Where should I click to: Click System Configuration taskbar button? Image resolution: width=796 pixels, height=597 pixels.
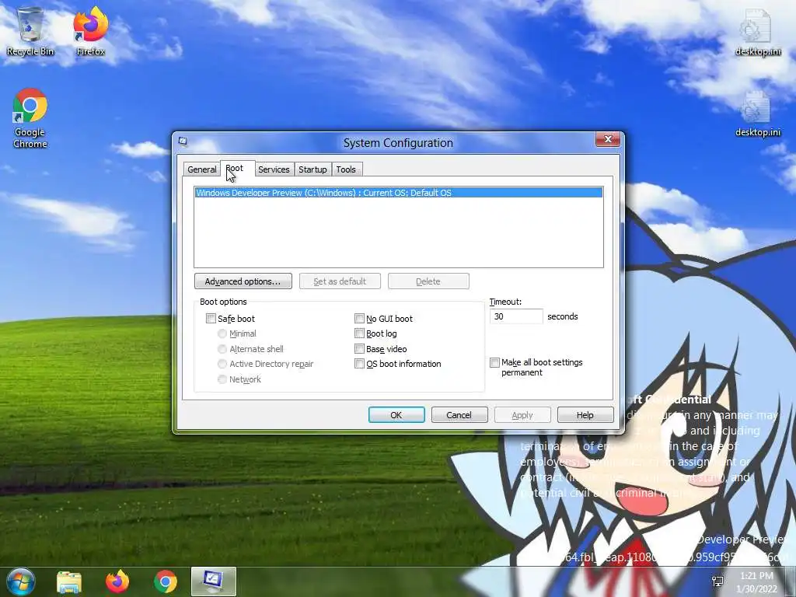pos(214,581)
